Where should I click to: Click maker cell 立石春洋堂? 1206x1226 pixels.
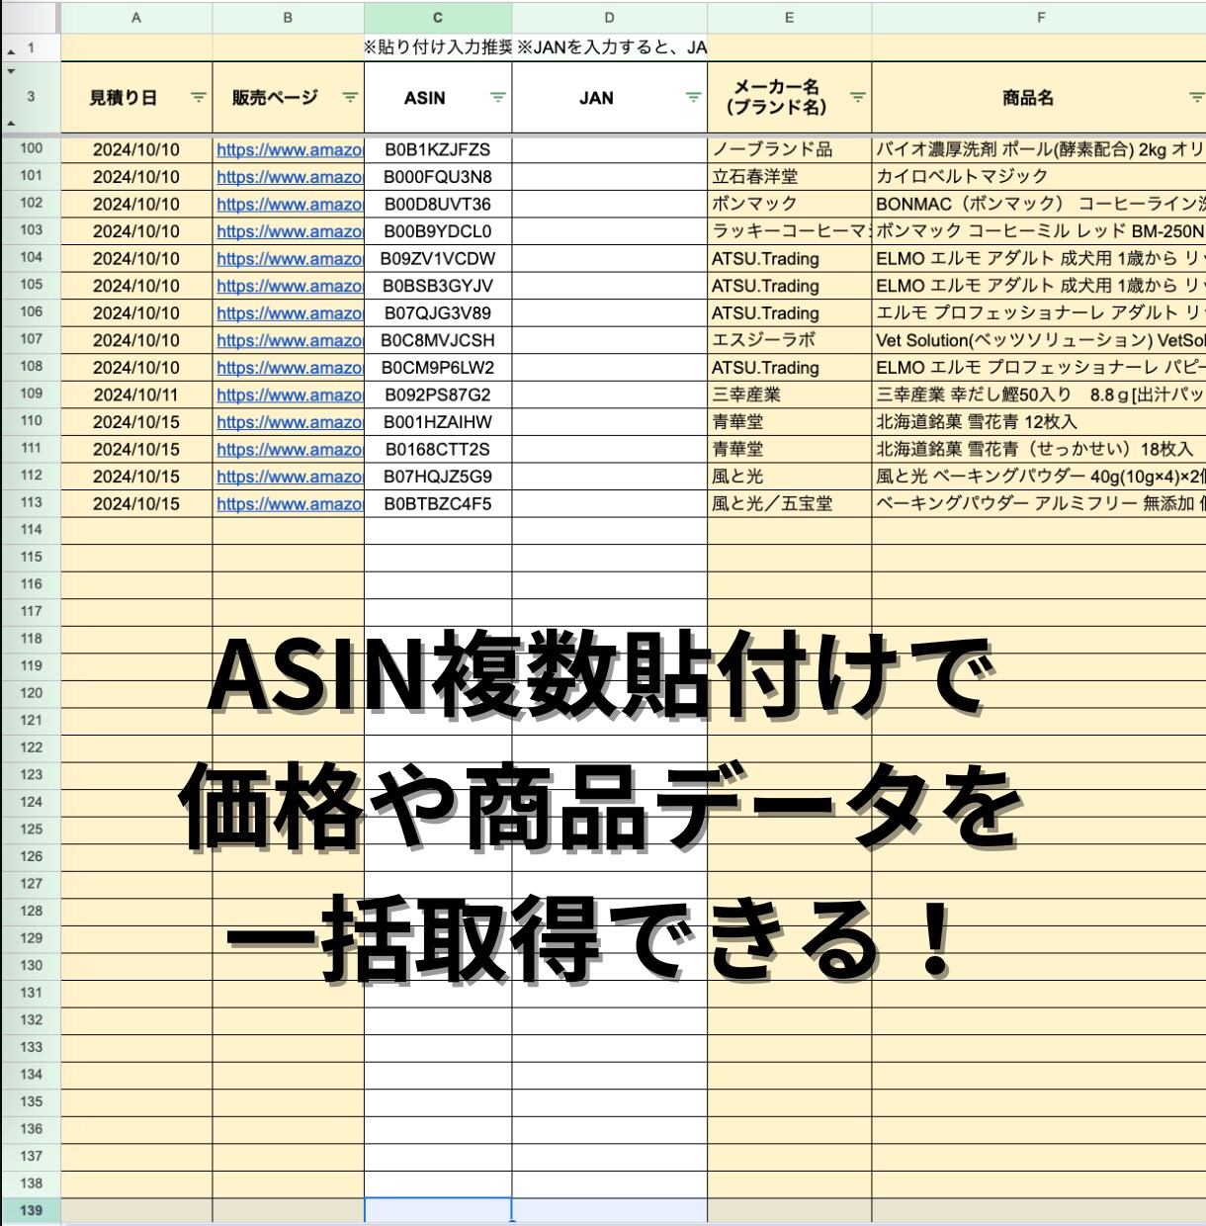pyautogui.click(x=789, y=177)
